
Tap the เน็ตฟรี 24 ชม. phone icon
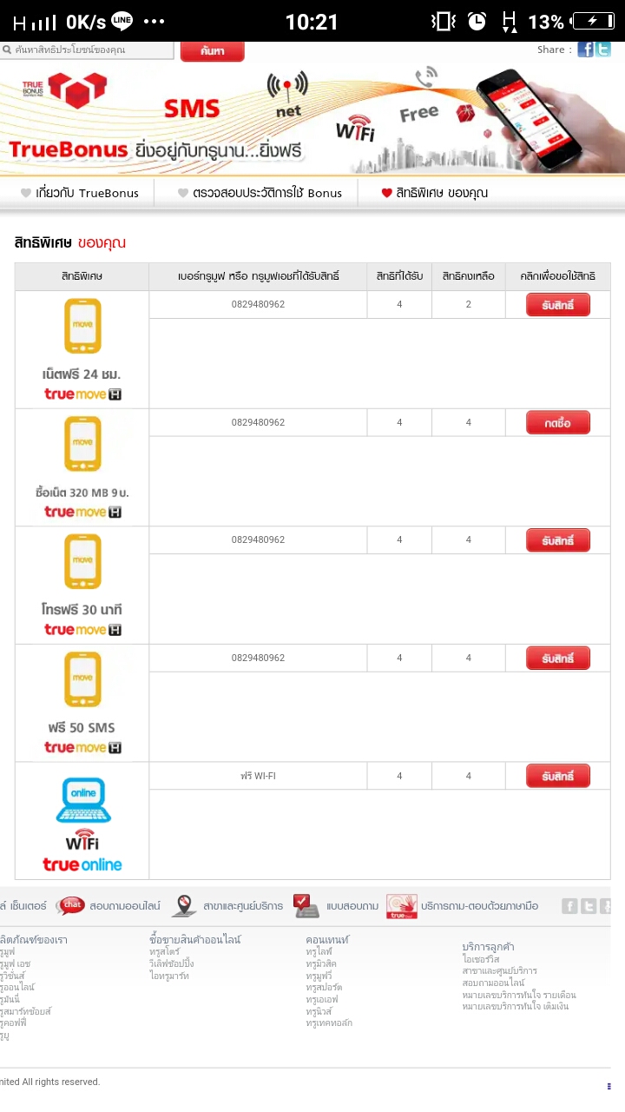(x=82, y=327)
